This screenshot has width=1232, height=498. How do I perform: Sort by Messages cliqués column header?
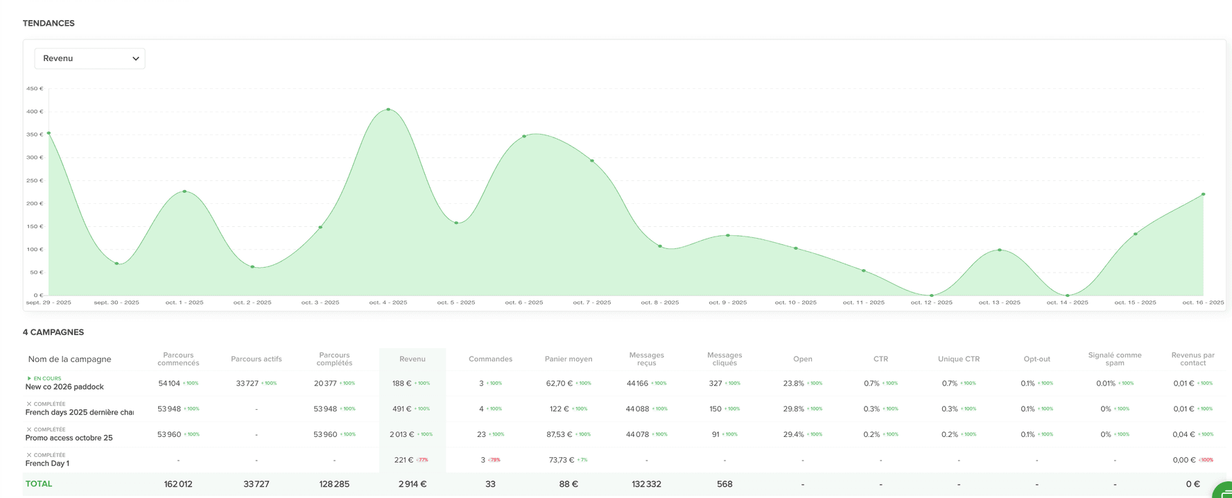click(x=725, y=359)
